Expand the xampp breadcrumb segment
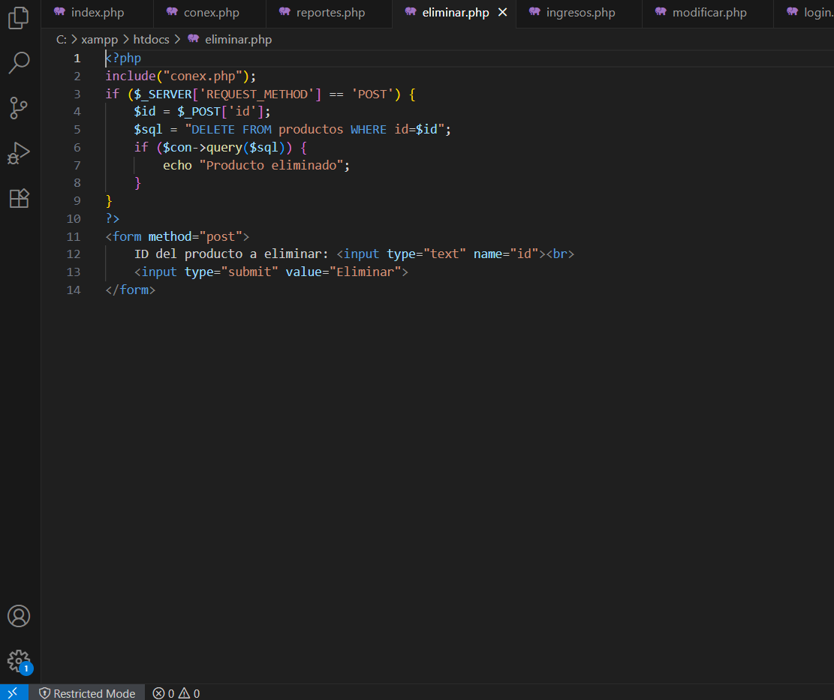The image size is (834, 700). click(98, 39)
